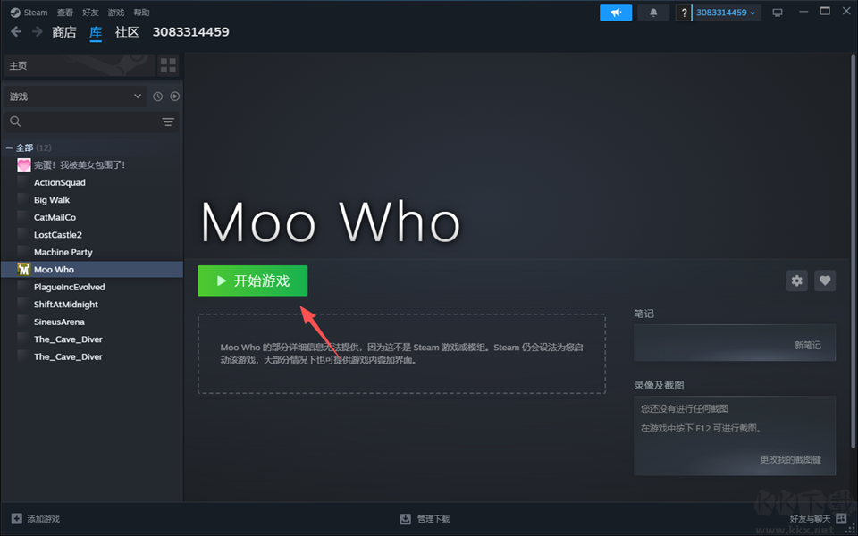Click the announcements megaphone icon

(616, 13)
